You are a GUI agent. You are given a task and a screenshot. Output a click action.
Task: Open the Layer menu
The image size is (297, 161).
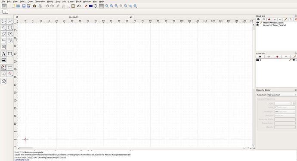click(x=71, y=2)
